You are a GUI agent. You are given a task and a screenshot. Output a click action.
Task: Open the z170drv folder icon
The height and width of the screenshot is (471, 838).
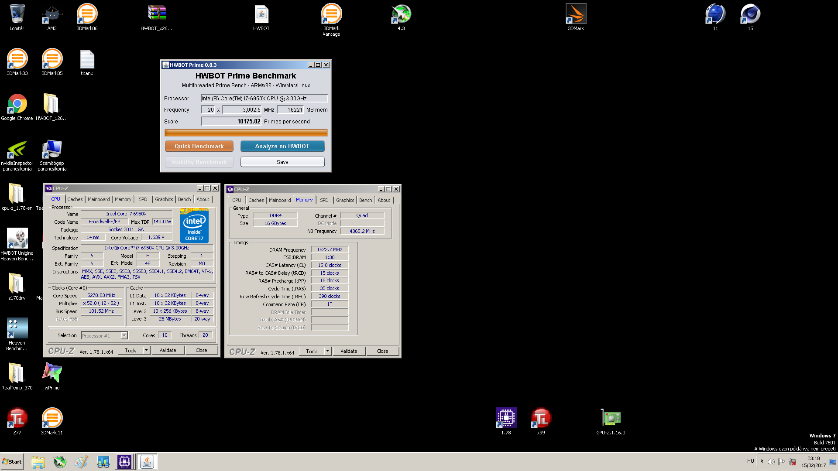tap(17, 287)
